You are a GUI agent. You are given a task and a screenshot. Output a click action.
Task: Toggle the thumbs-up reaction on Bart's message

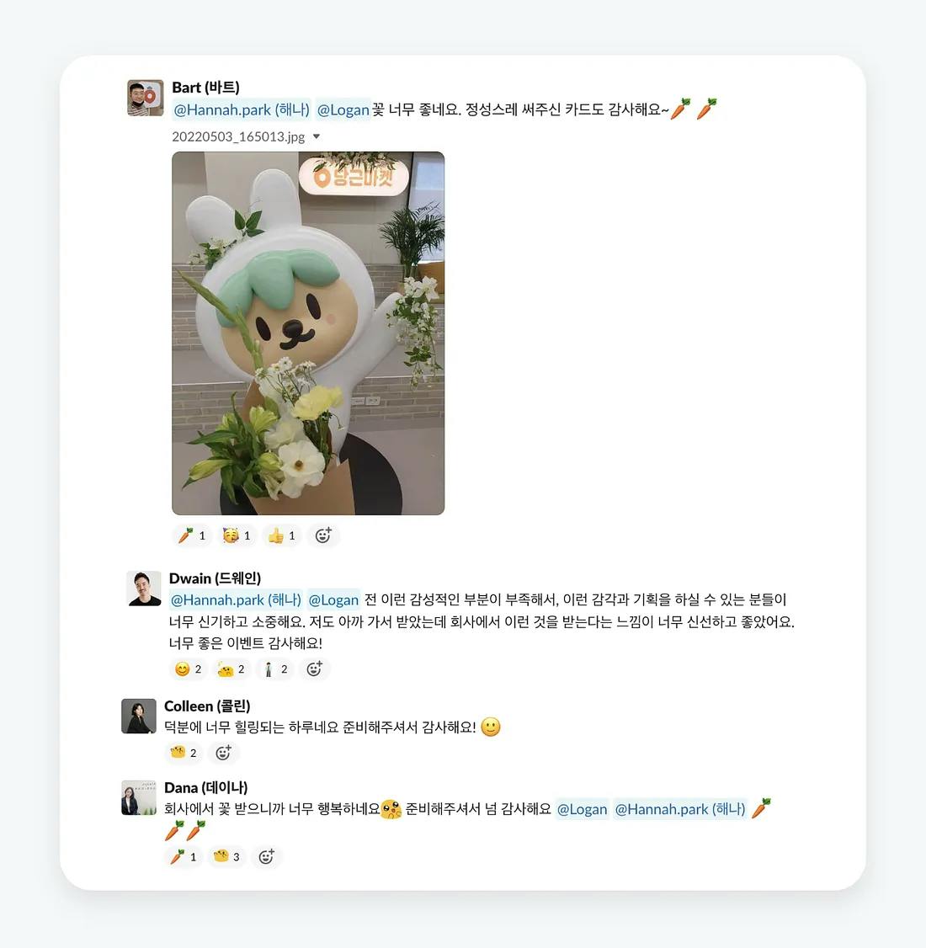[282, 535]
